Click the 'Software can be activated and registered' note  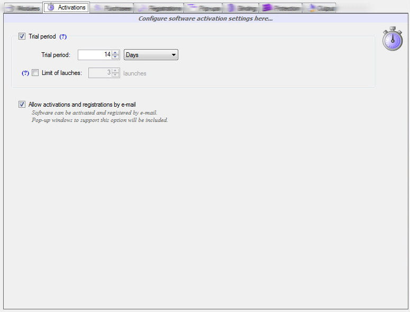94,112
